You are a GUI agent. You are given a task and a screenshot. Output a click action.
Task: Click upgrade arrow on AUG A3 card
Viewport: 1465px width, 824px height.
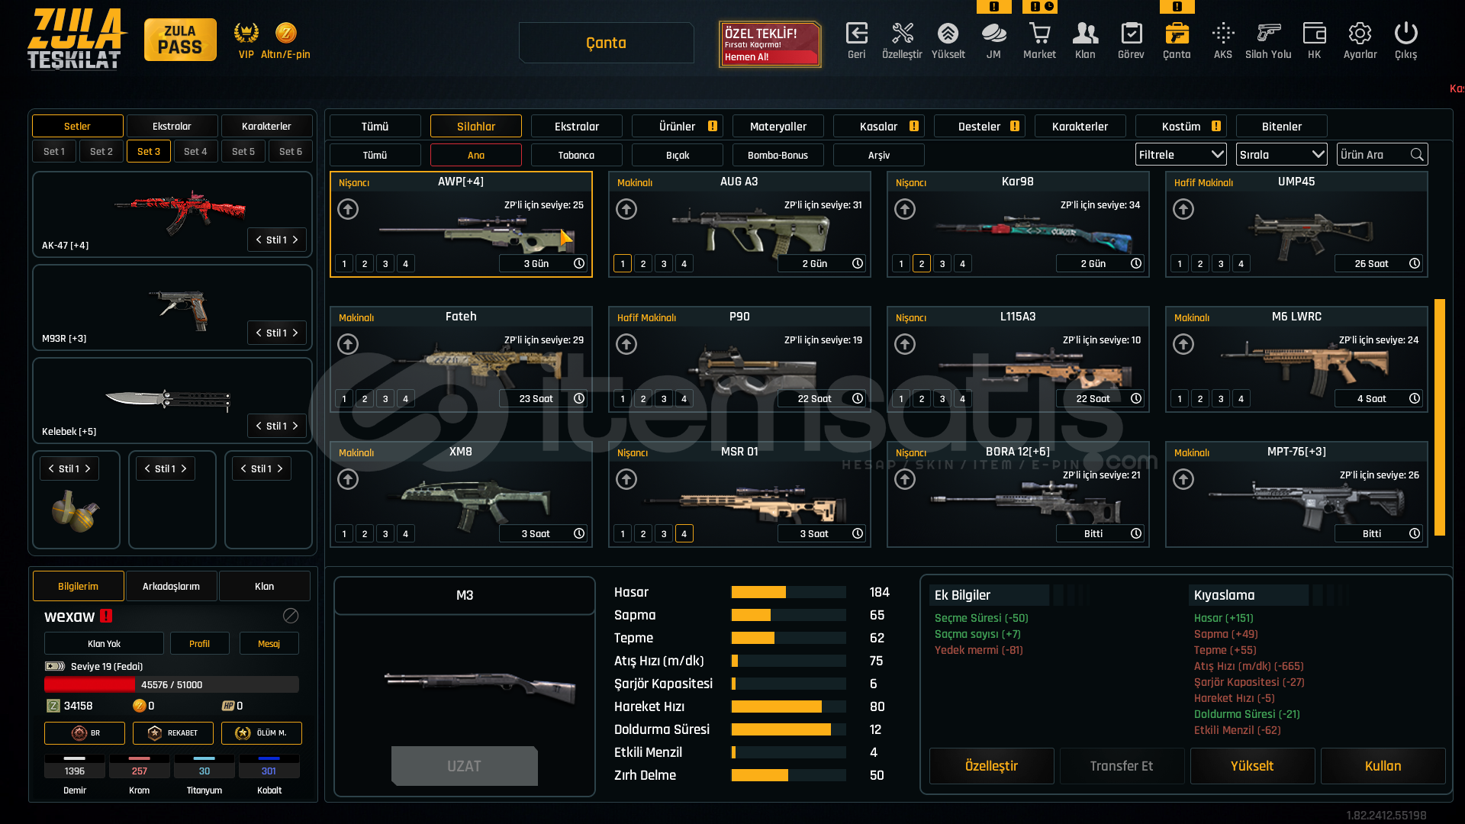click(626, 209)
